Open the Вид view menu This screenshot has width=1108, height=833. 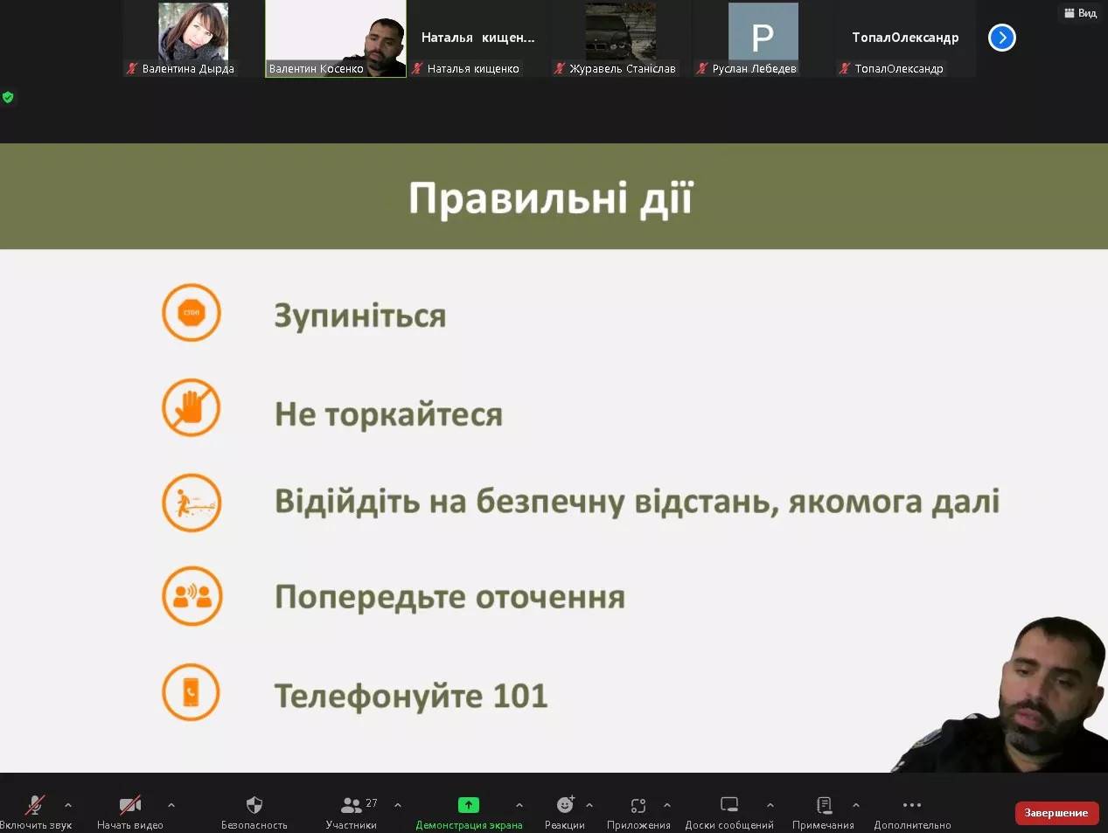coord(1081,13)
